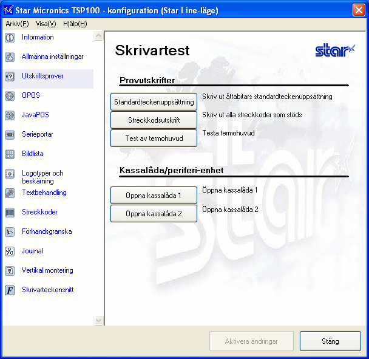Open Allmänna inställningar page
369x359 pixels.
52,56
